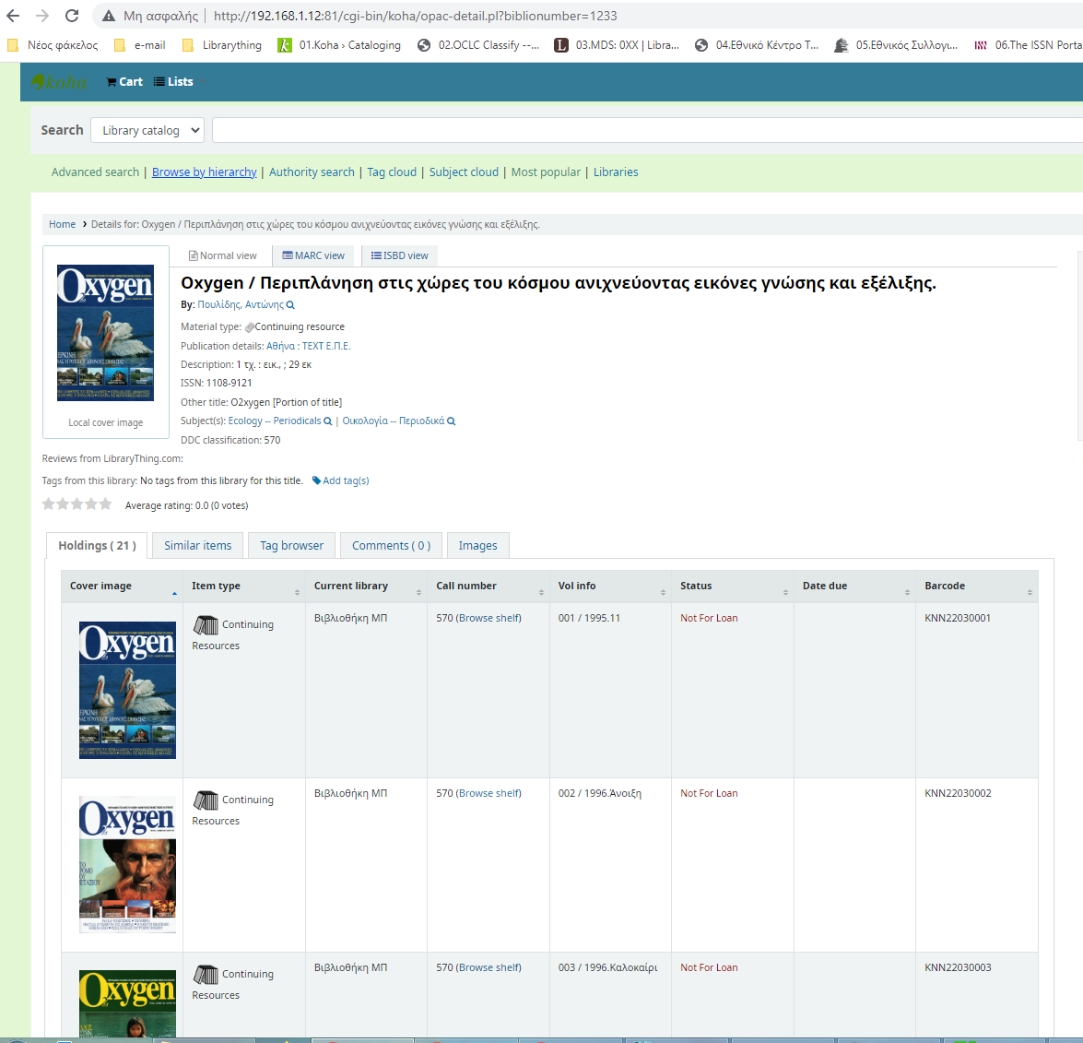Click the magnifier icon after Ecology -- Periodicals

327,421
